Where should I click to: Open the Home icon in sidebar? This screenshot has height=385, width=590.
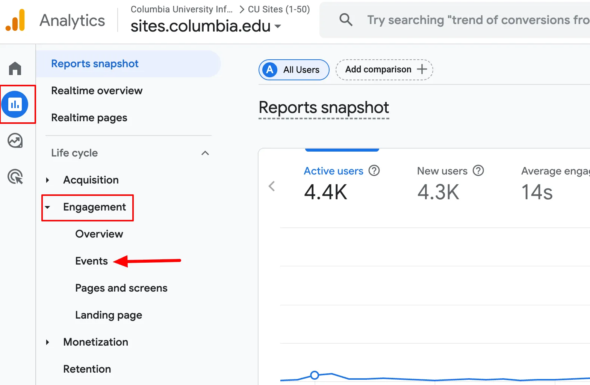click(15, 69)
